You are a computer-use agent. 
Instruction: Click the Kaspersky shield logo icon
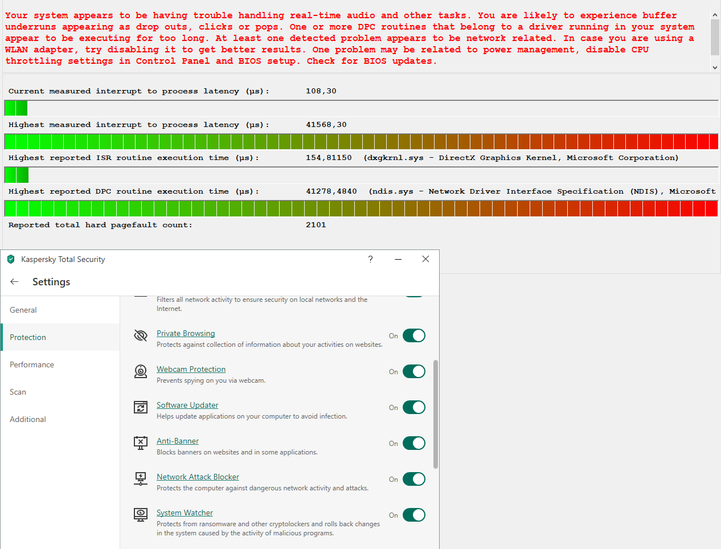(11, 259)
